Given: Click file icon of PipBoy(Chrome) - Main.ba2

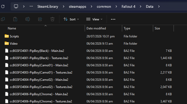Looking at the screenshot, I should point(7,94).
